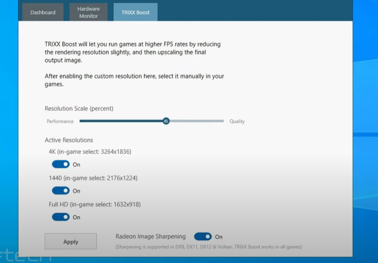Screen dimensions: 378x263
Task: Click the sharpening support note for DX9, DX11, DX12
Action: pyautogui.click(x=209, y=247)
